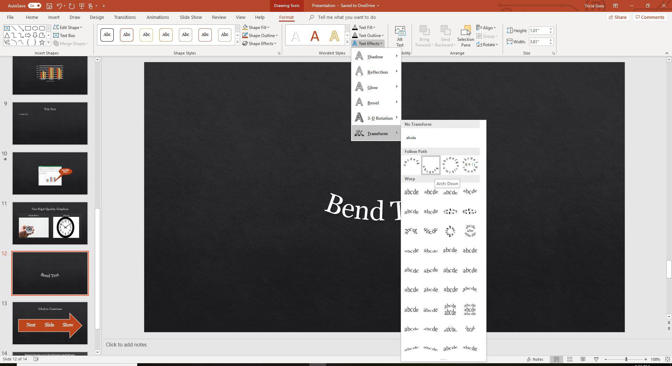Apply first warp style in Warp section
Screen dimensions: 672x366
[411, 192]
